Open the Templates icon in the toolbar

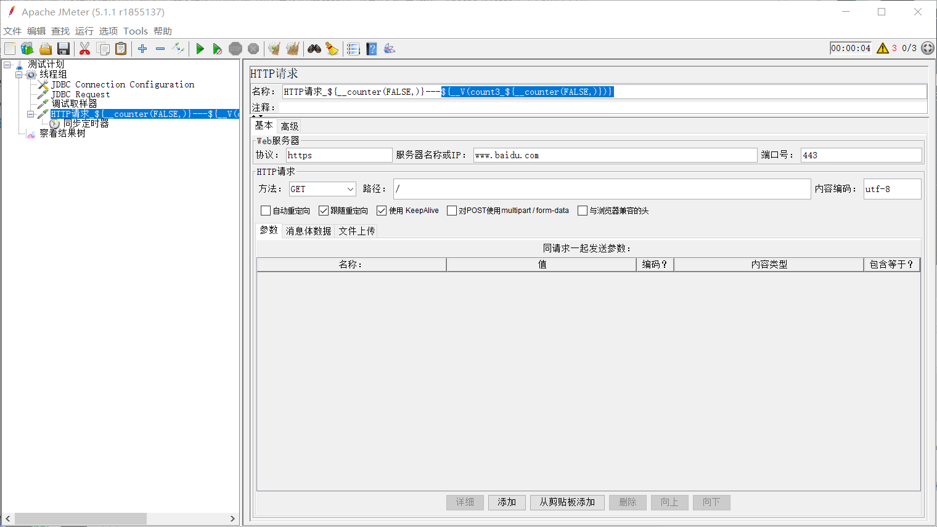pos(27,49)
